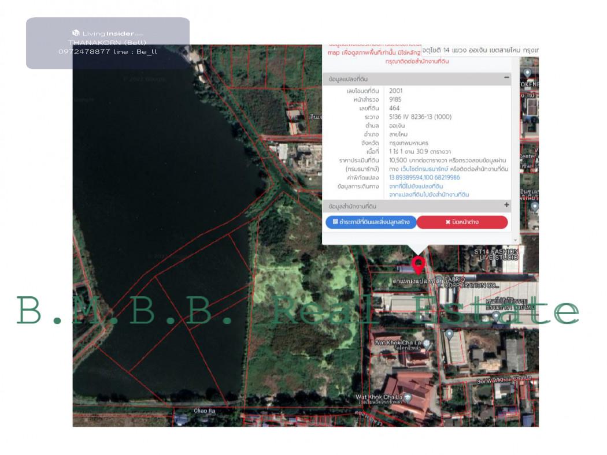Select the map marker above the TOKEN label

tap(527, 73)
